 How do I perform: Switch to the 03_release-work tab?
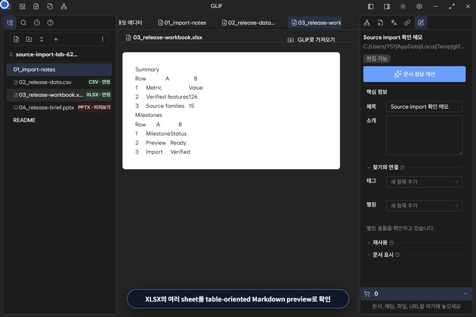(x=316, y=23)
